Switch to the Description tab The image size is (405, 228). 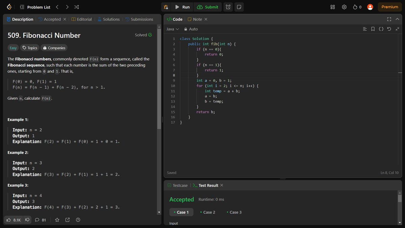tap(20, 19)
